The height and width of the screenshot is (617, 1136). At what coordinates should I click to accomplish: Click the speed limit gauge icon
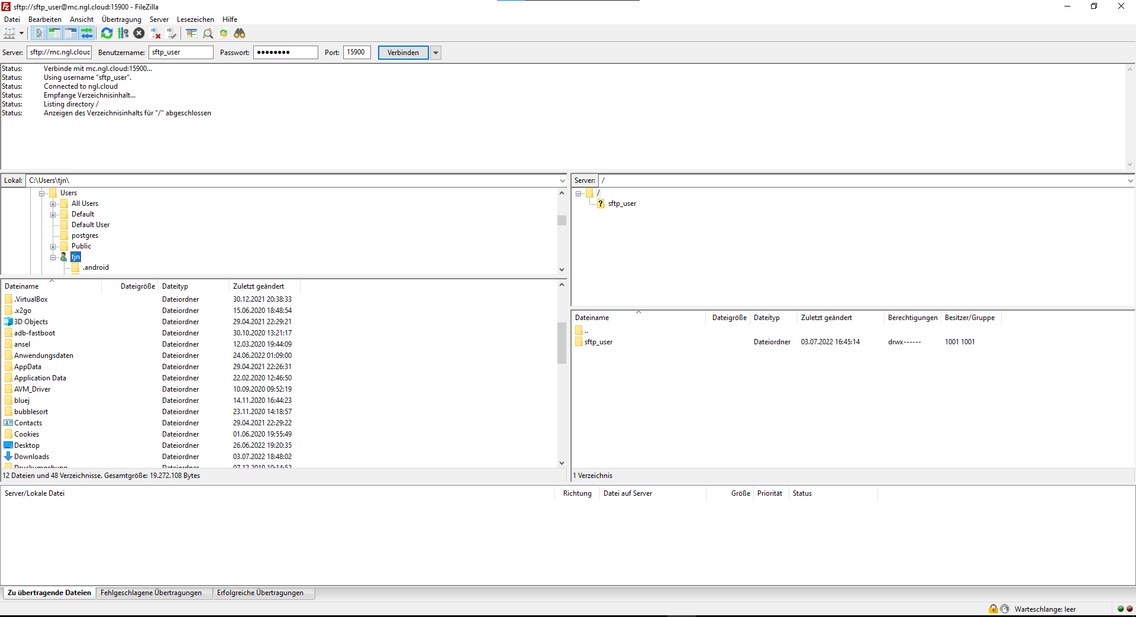(x=1005, y=609)
